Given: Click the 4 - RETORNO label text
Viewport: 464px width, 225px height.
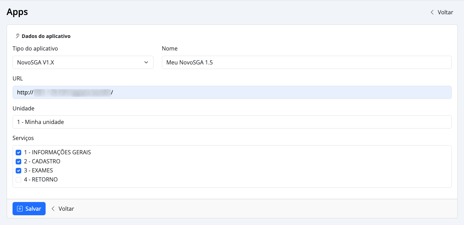Looking at the screenshot, I should click(41, 180).
